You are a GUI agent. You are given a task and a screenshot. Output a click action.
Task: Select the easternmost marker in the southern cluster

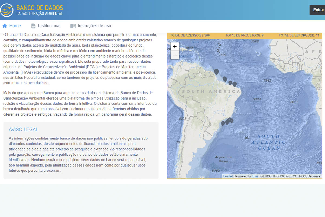click(232, 121)
